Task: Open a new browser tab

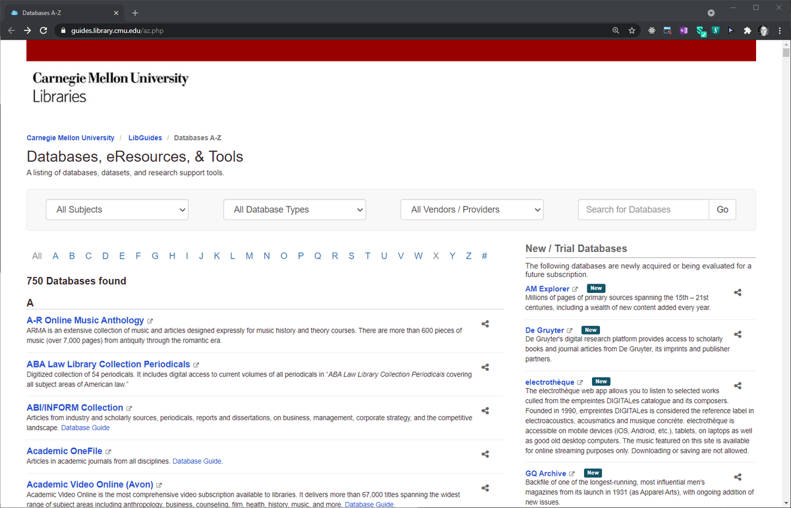Action: click(x=135, y=13)
